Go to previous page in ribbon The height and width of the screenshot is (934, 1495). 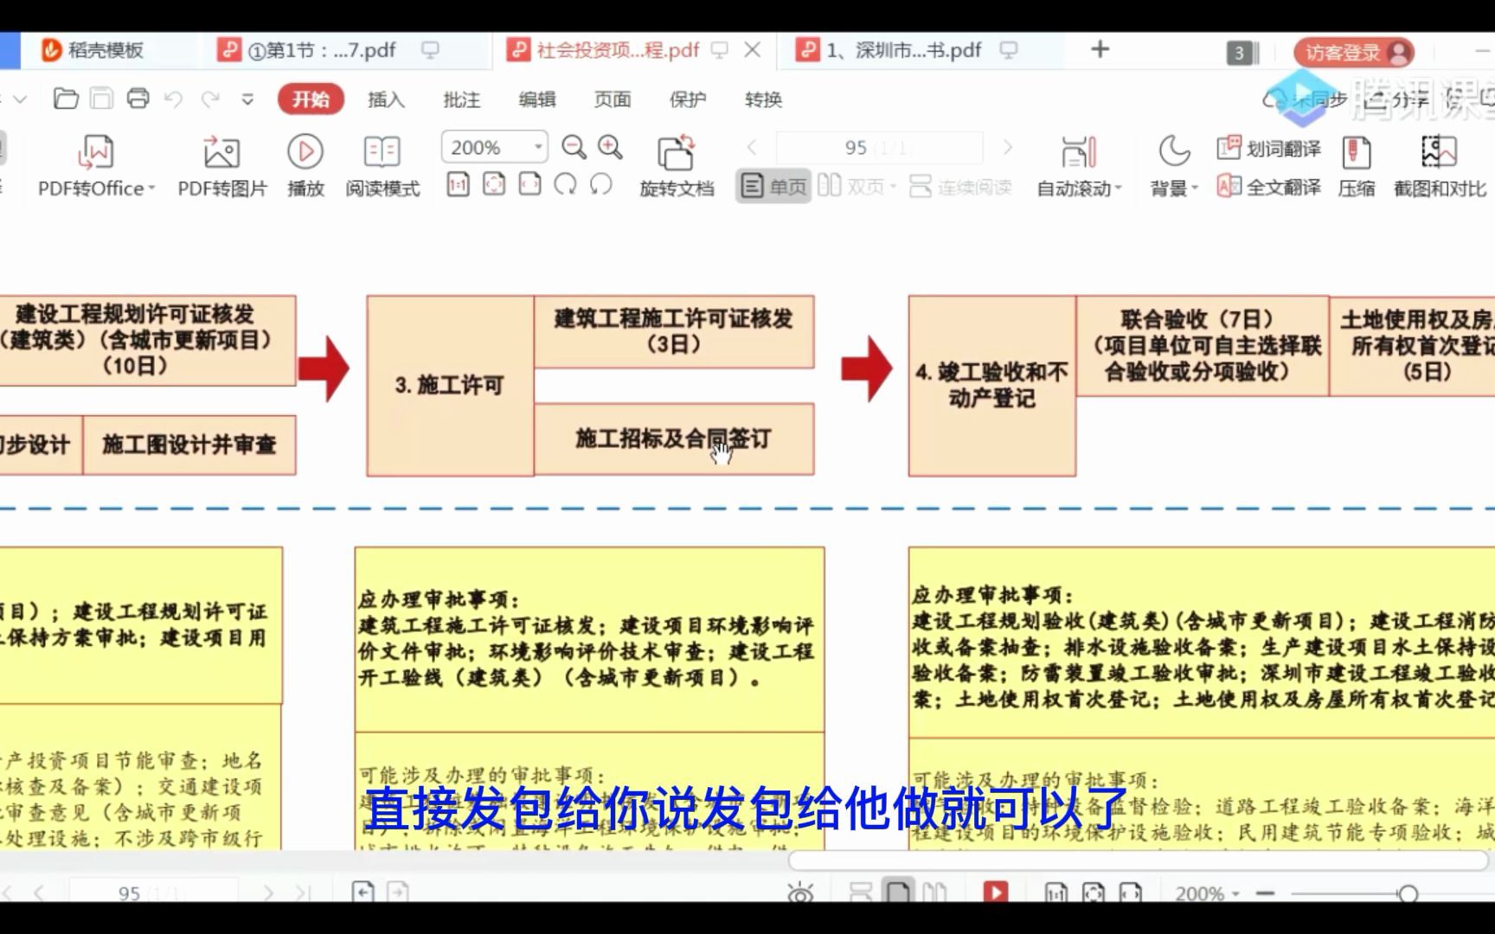click(x=752, y=148)
